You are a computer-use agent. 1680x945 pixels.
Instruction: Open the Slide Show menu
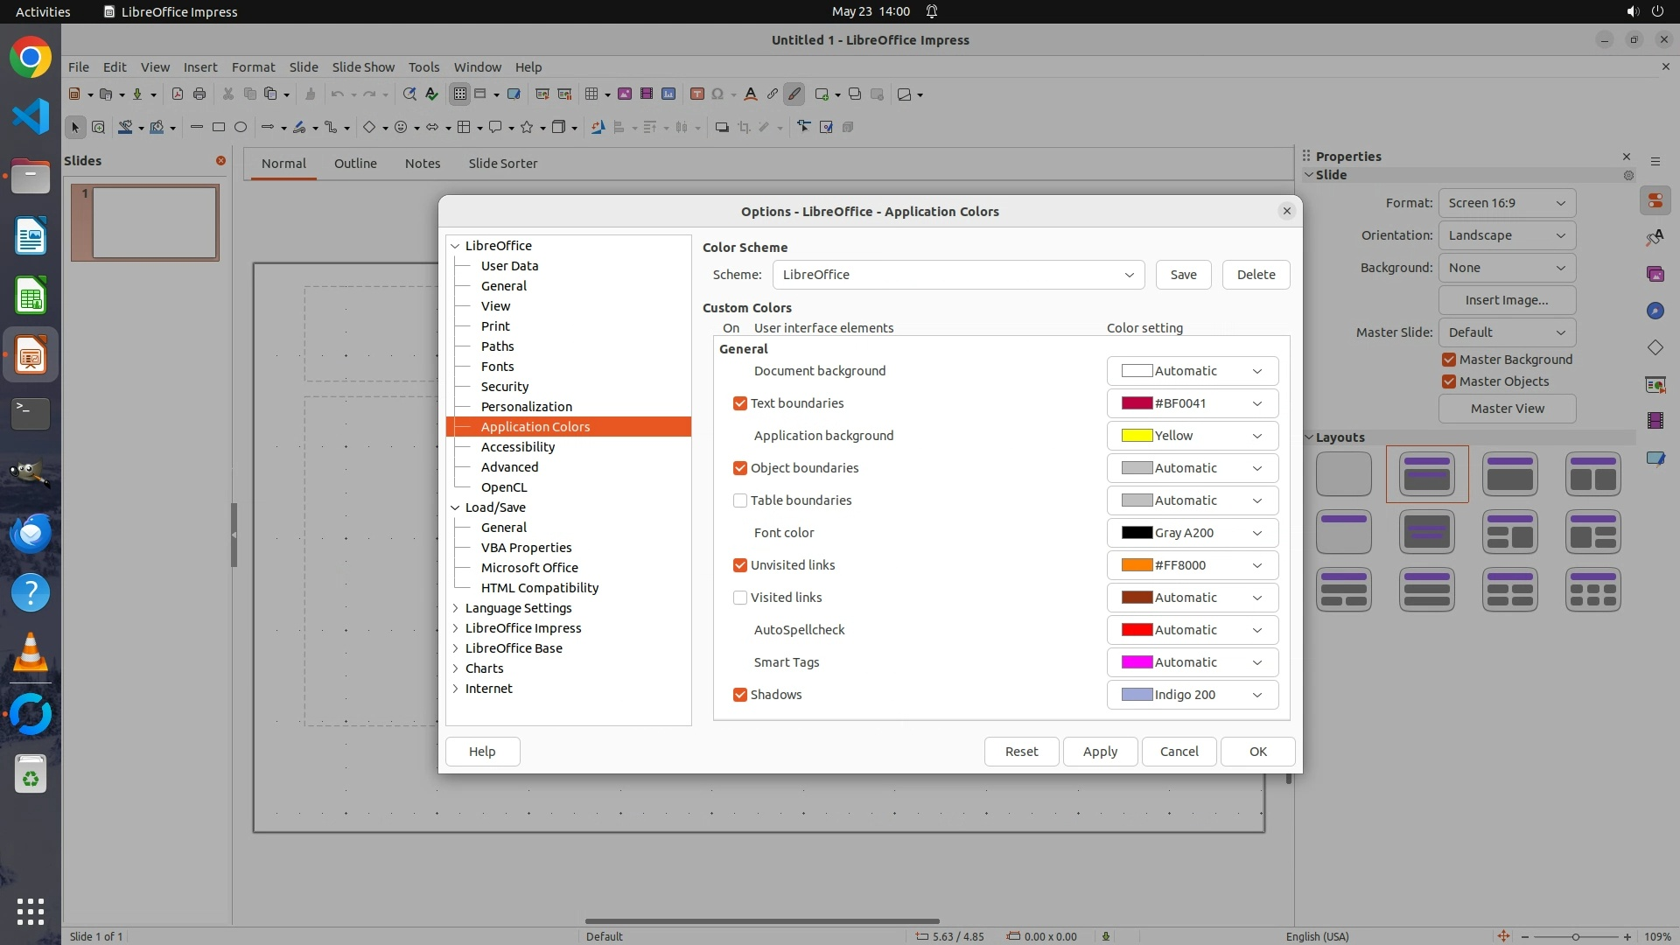pos(363,67)
